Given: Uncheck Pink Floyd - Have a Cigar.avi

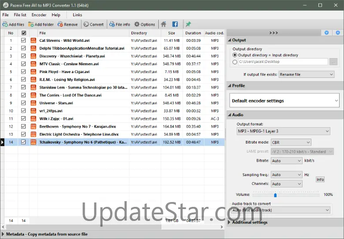Looking at the screenshot, I should coord(23,72).
